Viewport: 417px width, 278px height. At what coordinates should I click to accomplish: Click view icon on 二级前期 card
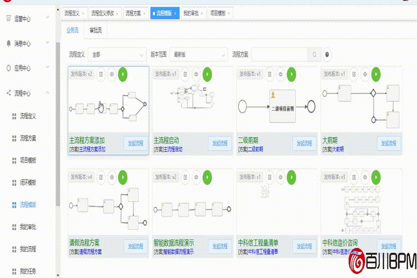tap(280, 74)
